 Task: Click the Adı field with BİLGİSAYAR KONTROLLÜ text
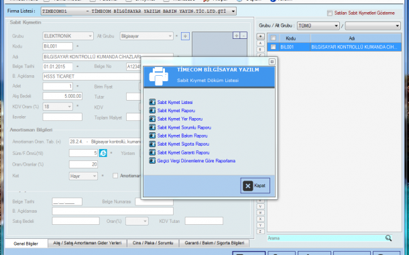point(108,56)
